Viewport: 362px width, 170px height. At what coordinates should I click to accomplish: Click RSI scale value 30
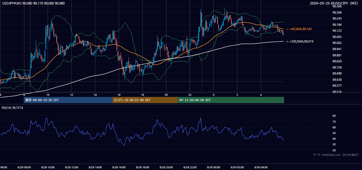[x=334, y=144]
